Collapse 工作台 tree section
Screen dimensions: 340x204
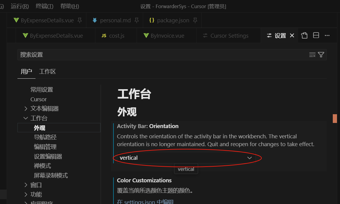coord(26,118)
